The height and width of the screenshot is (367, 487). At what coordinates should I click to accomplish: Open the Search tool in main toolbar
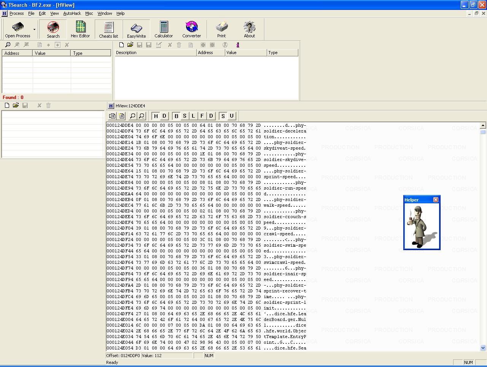[53, 29]
